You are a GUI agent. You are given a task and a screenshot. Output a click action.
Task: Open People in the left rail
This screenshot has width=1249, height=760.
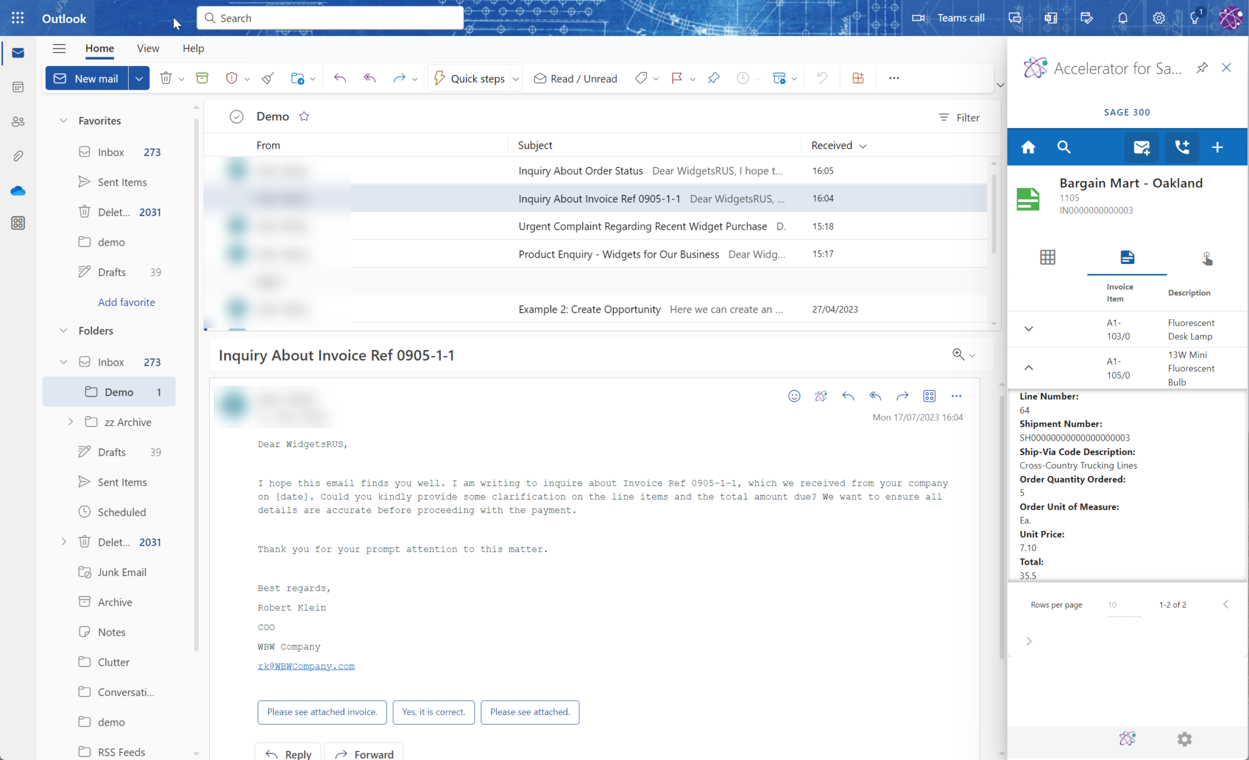(x=18, y=121)
